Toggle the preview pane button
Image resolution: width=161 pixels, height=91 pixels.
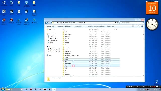tap(139, 26)
